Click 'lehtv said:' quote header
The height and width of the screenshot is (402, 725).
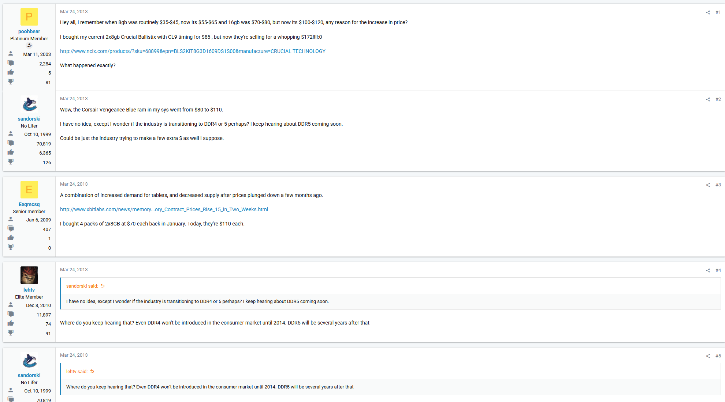(x=77, y=372)
